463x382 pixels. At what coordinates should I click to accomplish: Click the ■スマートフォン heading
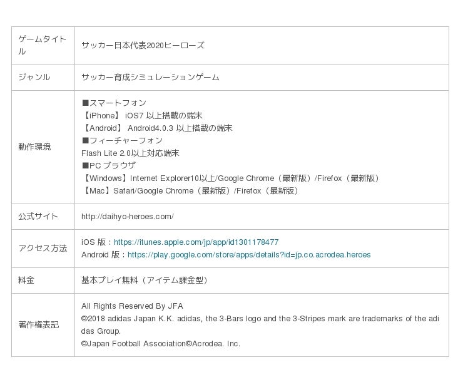pyautogui.click(x=114, y=103)
